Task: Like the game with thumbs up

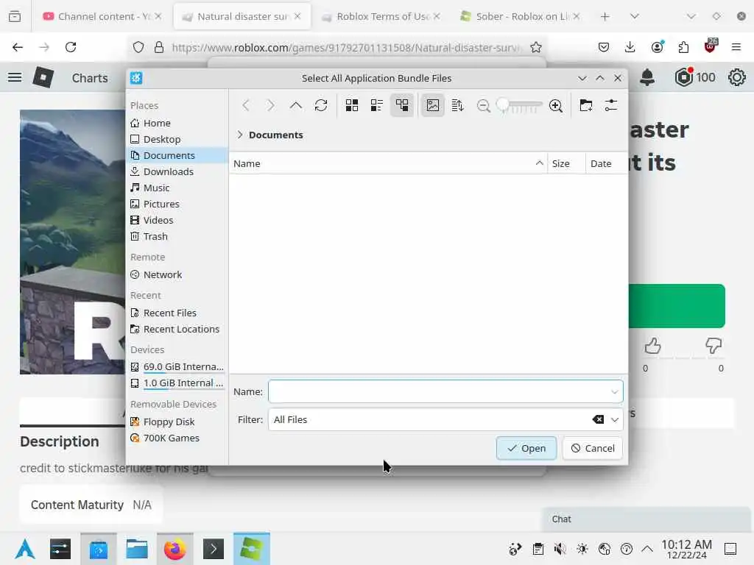Action: point(652,346)
